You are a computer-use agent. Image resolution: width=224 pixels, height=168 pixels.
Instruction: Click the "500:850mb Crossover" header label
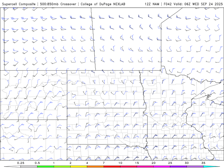tap(58, 4)
